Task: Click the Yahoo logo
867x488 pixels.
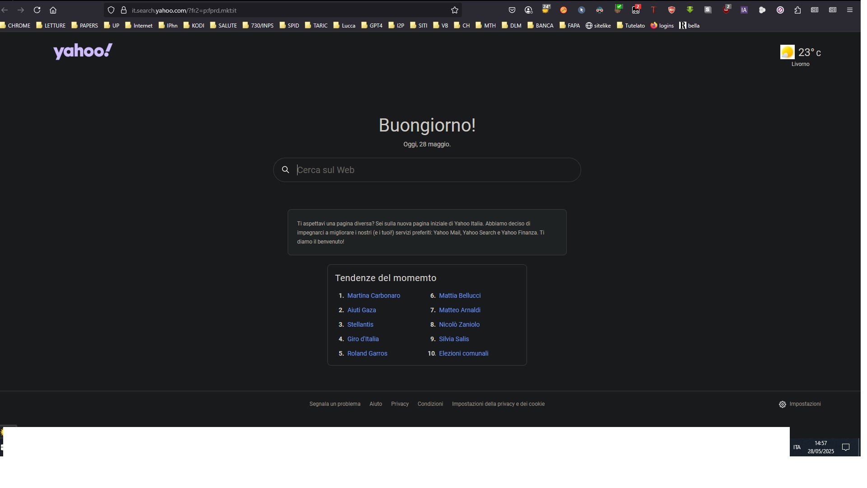Action: 83,51
